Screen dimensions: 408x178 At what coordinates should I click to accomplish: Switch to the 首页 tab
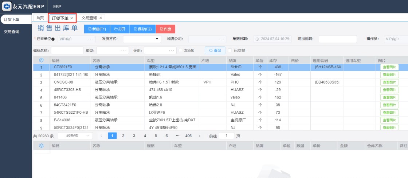40,18
